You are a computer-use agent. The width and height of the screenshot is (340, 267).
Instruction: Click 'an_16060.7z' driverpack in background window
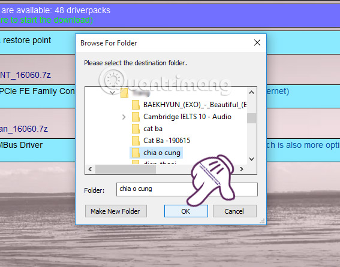(x=24, y=129)
